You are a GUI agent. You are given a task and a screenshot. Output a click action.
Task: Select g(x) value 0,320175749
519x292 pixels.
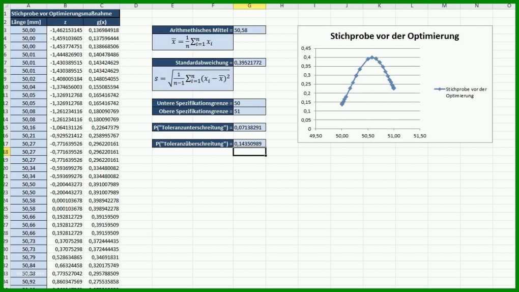point(102,265)
